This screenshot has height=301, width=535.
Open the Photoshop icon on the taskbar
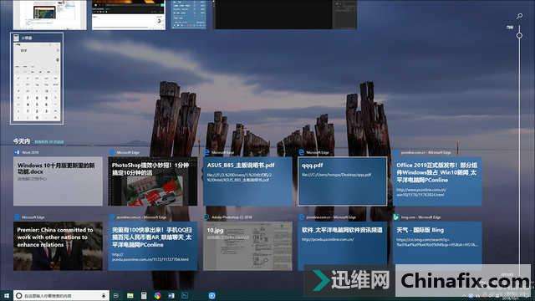[x=185, y=295]
